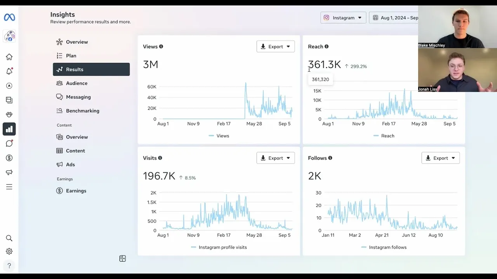
Task: Open Settings gear icon
Action: point(9,251)
